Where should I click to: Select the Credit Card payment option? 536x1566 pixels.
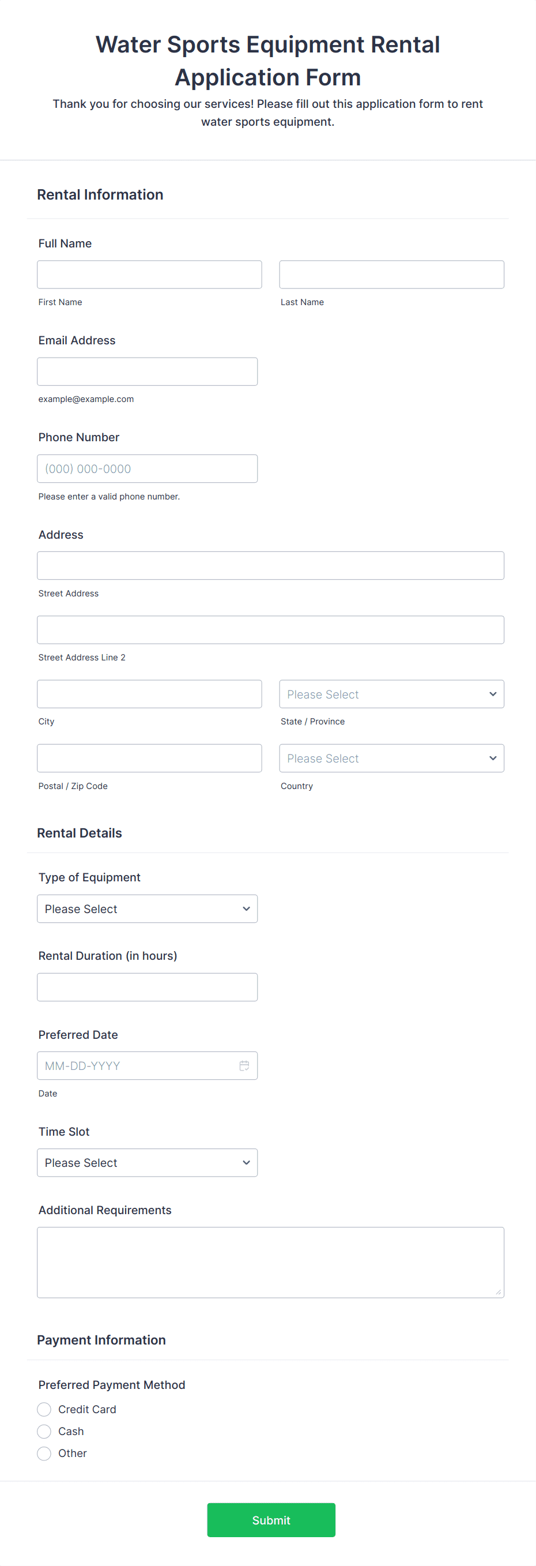click(x=43, y=1409)
